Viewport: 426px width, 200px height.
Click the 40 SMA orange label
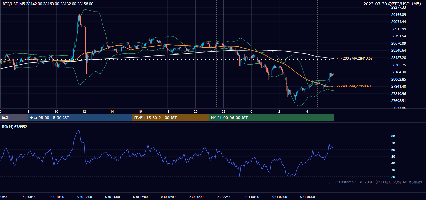(x=354, y=86)
